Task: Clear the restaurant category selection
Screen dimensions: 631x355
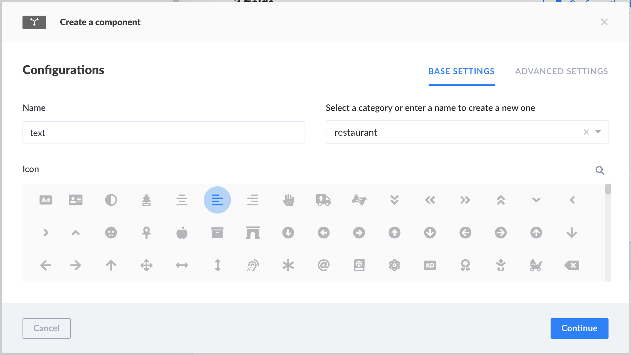Action: [x=586, y=132]
